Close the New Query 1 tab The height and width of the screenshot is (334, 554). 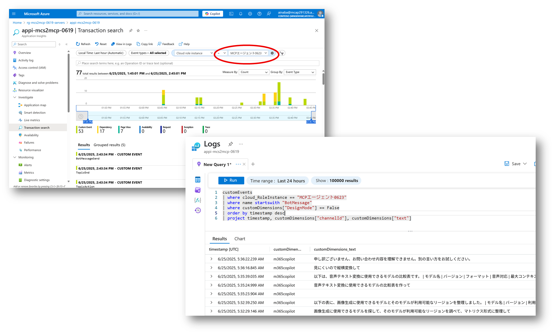click(244, 164)
